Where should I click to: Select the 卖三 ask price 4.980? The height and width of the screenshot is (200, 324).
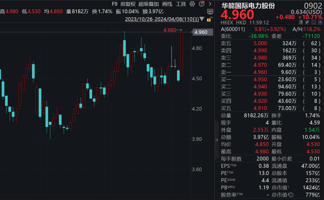click(260, 58)
